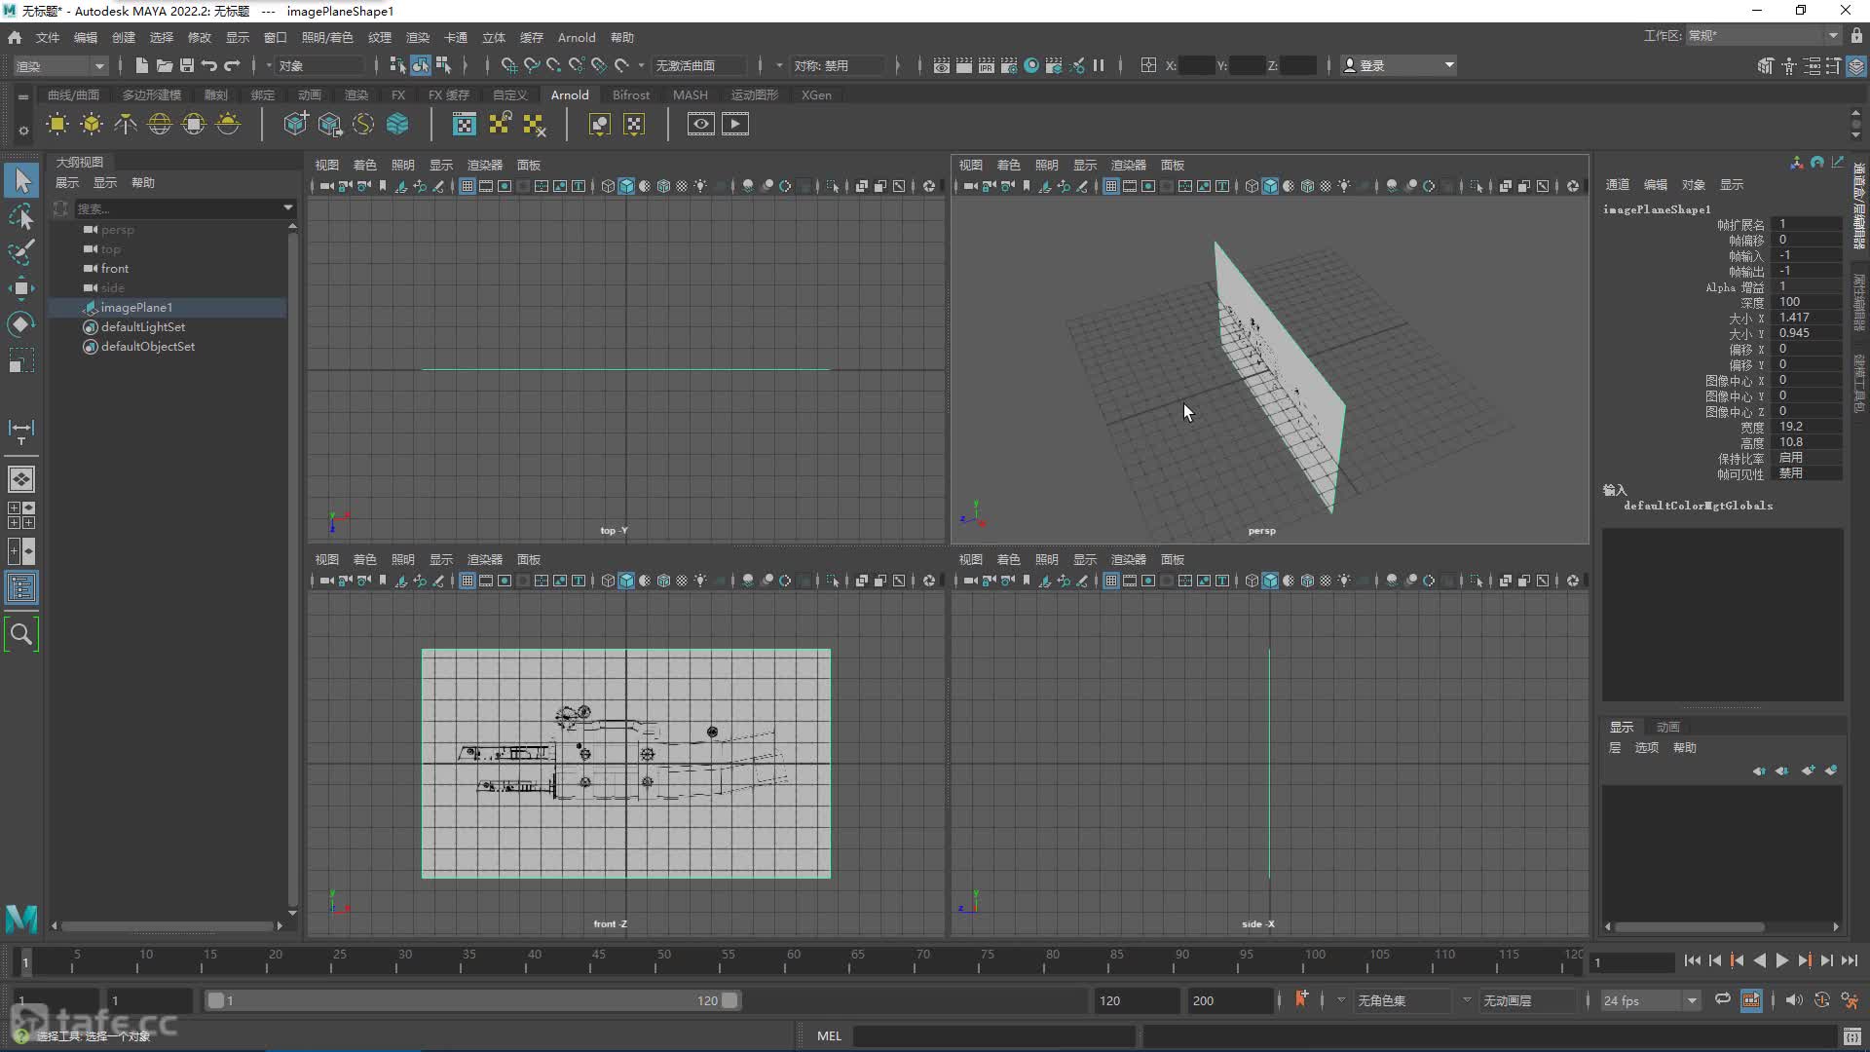
Task: Step to the next key
Action: point(1804,960)
